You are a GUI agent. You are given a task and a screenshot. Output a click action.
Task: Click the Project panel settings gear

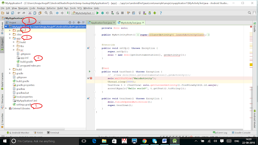[79, 23]
